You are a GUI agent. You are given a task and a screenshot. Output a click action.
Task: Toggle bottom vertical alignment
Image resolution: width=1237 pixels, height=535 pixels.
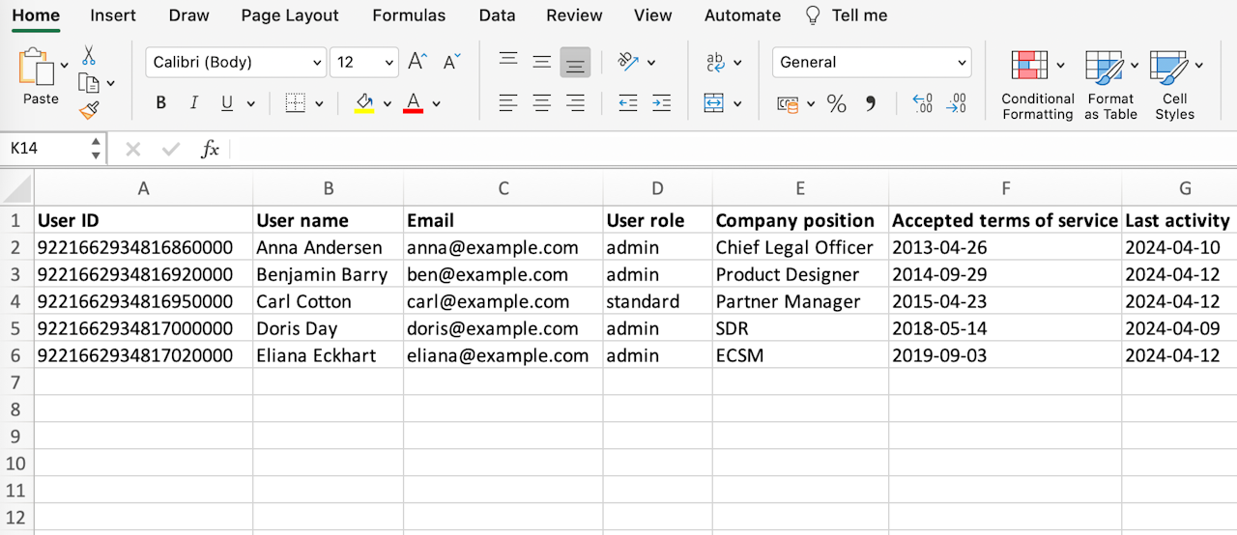tap(575, 62)
